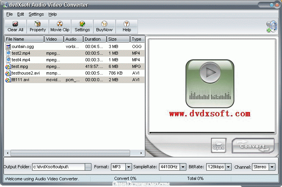Click the 786 KB size cell

pos(116,73)
